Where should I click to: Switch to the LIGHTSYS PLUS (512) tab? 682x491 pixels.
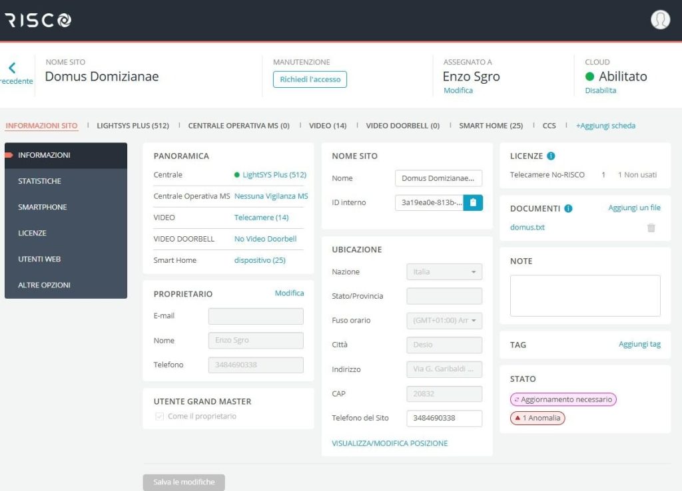[x=133, y=126]
